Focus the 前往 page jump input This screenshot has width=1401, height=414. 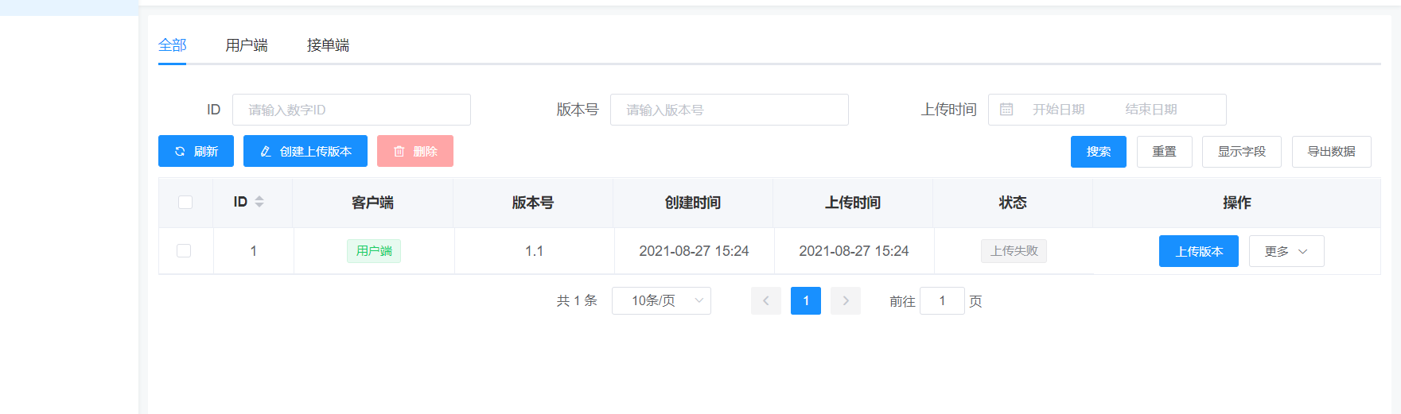pyautogui.click(x=942, y=300)
